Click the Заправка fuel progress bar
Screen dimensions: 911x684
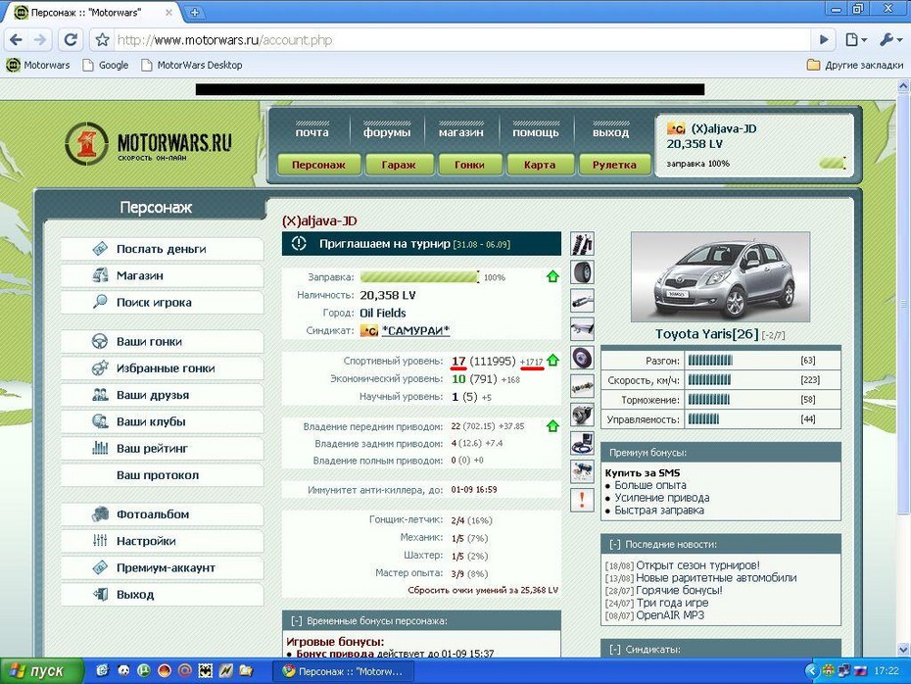point(419,276)
